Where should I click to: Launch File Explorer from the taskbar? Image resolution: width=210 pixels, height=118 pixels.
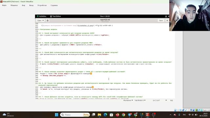[x=99, y=115]
